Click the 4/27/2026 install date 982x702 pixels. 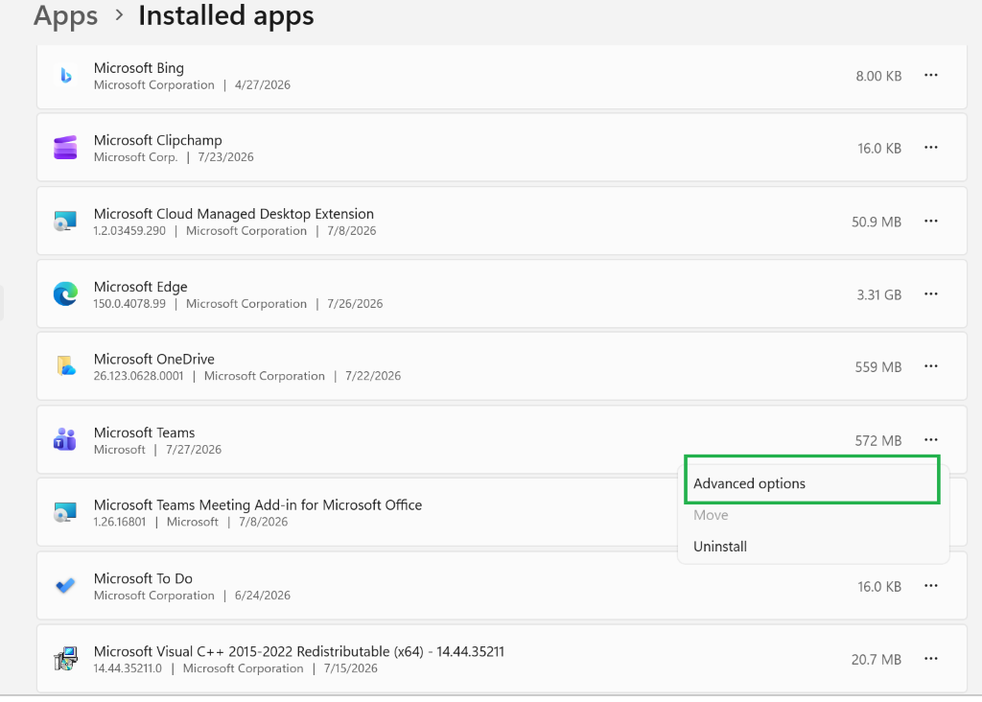[x=263, y=85]
